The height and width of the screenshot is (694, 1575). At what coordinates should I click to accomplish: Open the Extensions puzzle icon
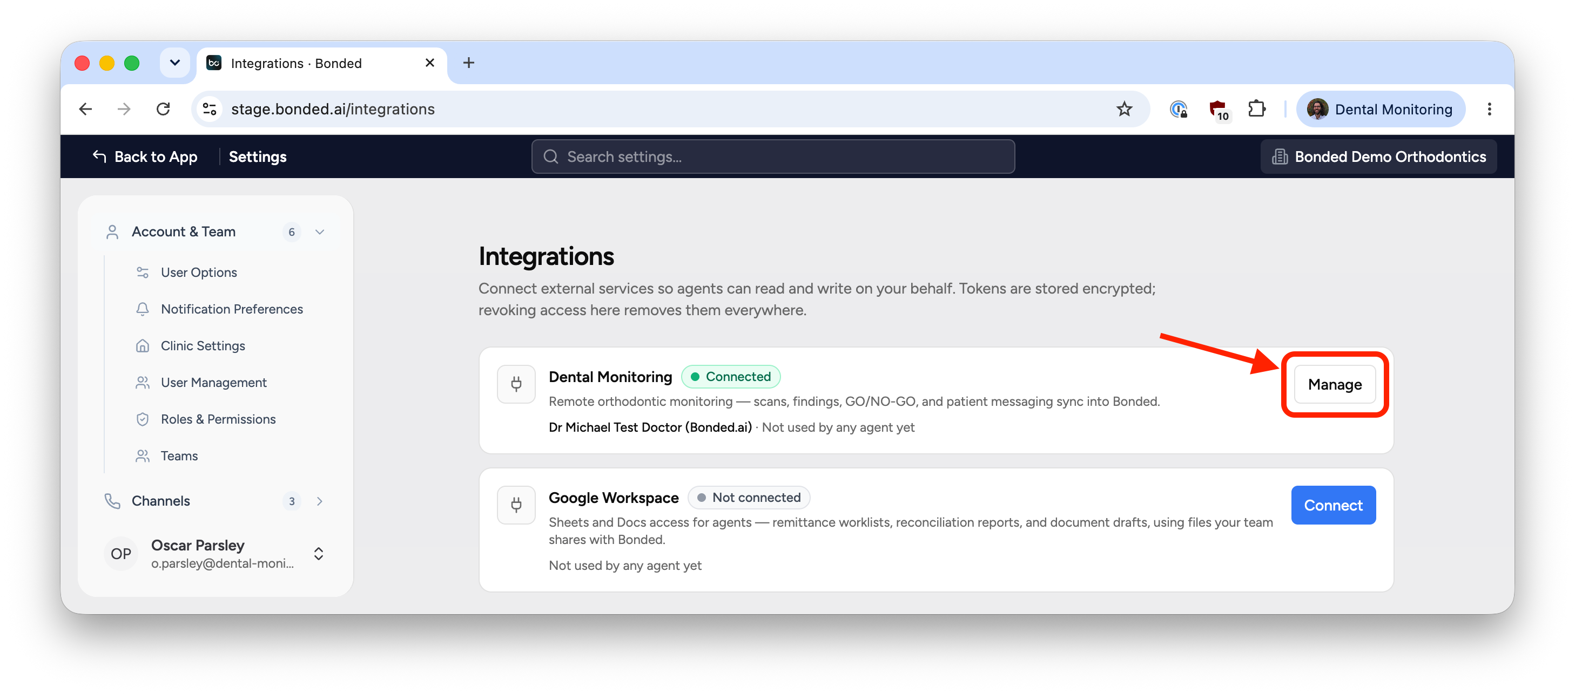point(1256,109)
